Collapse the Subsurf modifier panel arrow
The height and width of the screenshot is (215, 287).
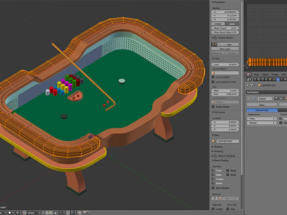[249, 99]
